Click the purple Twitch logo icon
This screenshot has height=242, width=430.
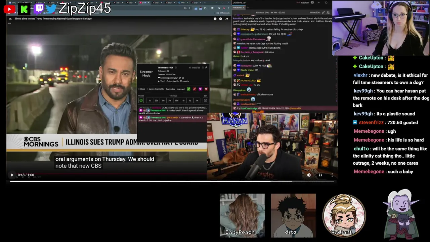[39, 9]
